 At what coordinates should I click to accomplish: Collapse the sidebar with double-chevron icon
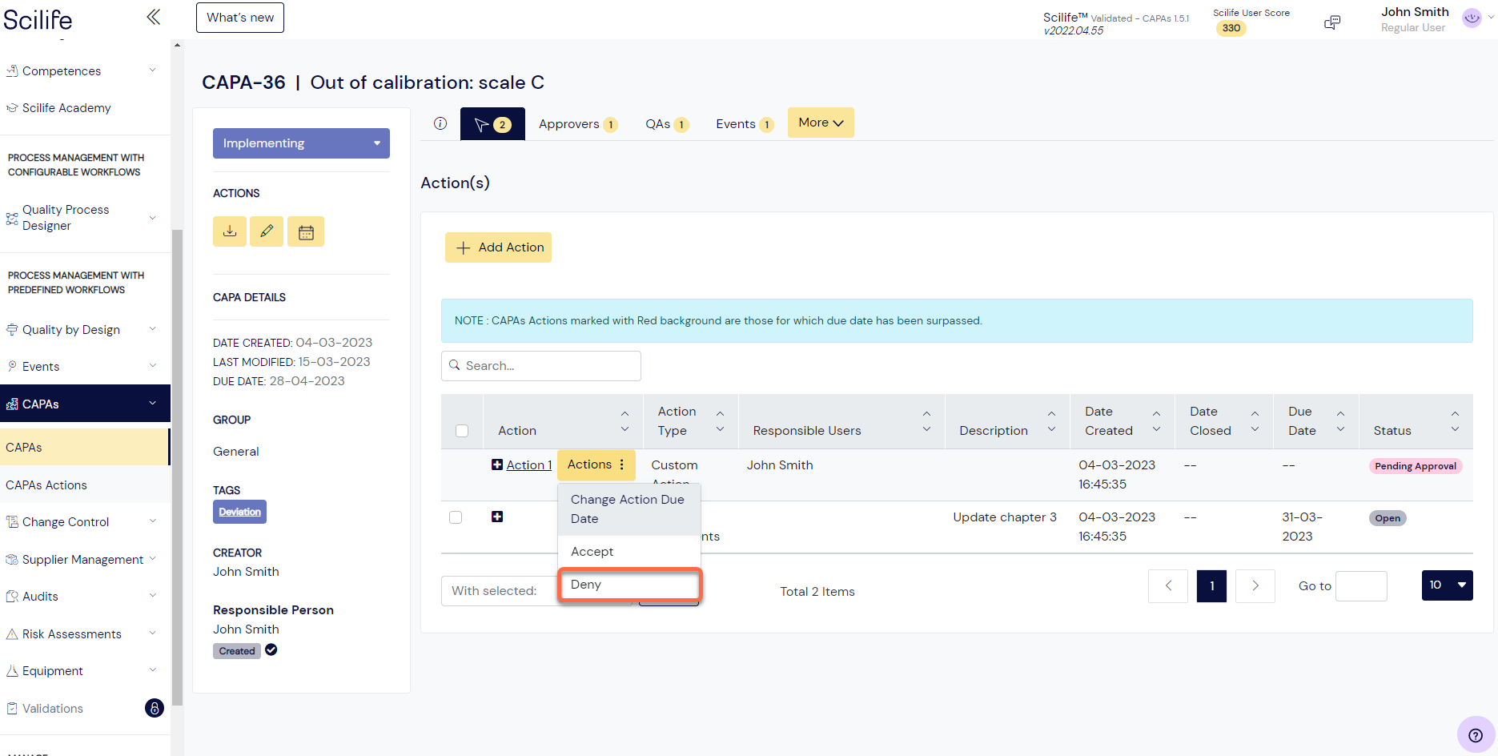153,17
